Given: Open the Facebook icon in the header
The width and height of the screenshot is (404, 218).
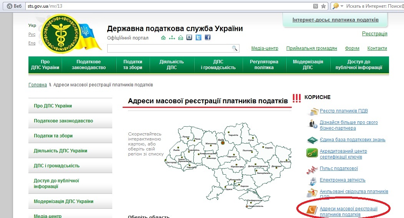Looking at the screenshot, I should pyautogui.click(x=208, y=38).
